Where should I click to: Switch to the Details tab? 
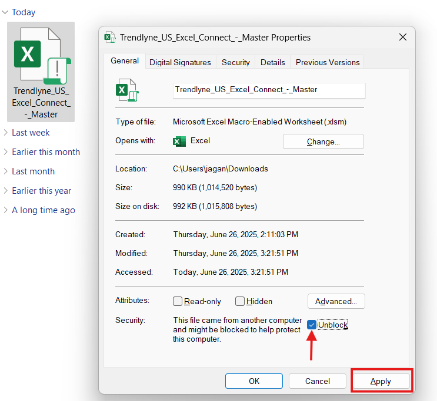[272, 62]
